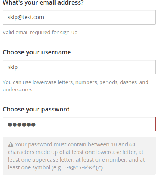
Task: Click the masked password dots
Action: (x=22, y=125)
